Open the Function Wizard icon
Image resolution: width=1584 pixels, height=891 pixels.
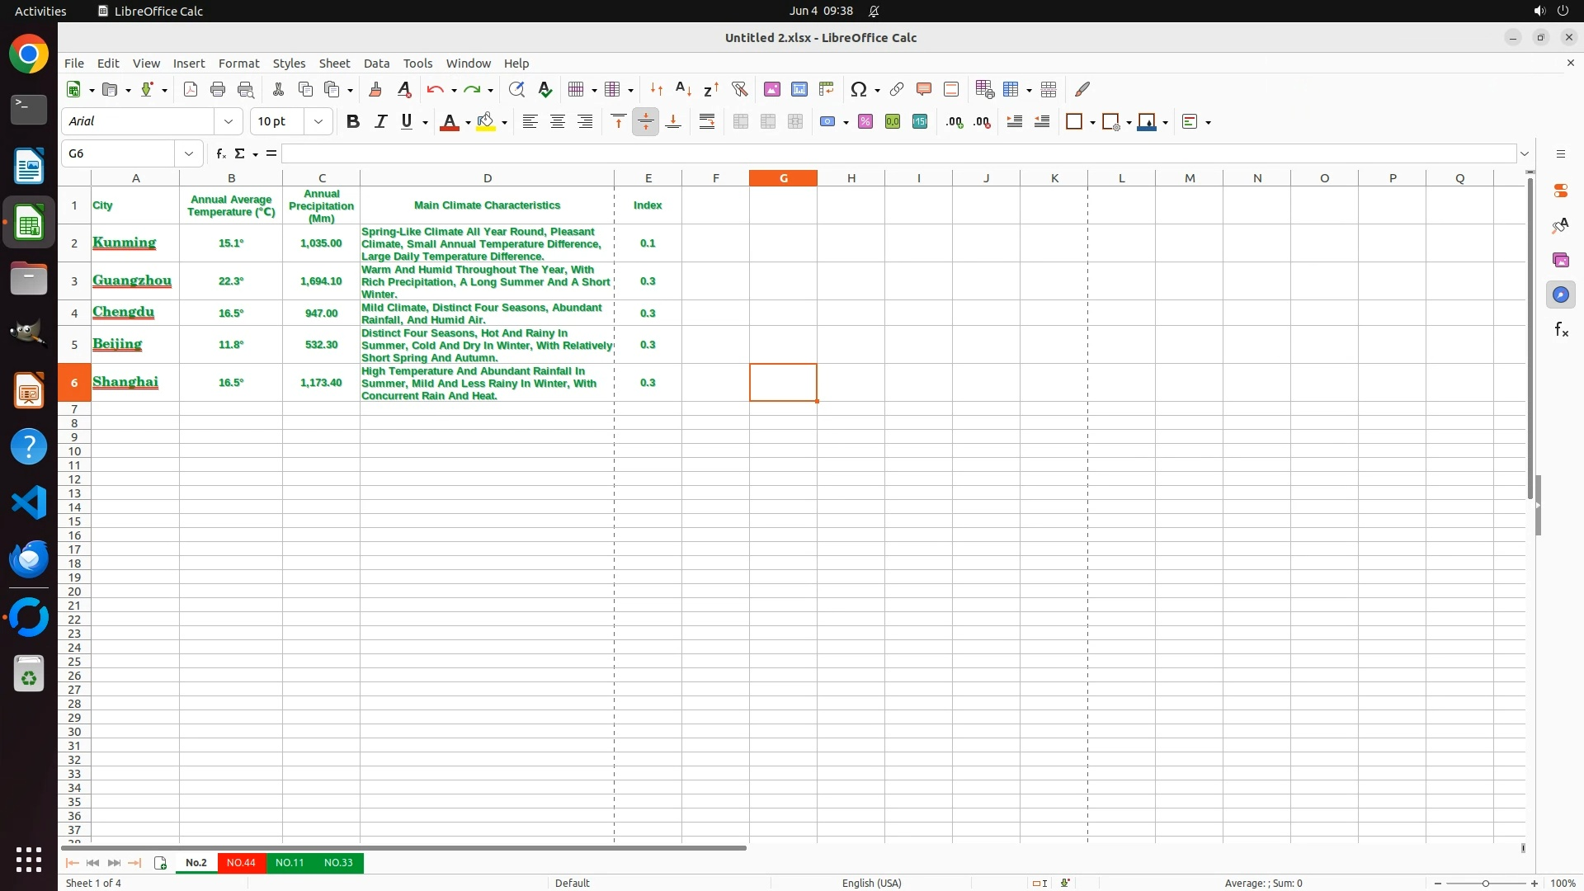click(220, 153)
